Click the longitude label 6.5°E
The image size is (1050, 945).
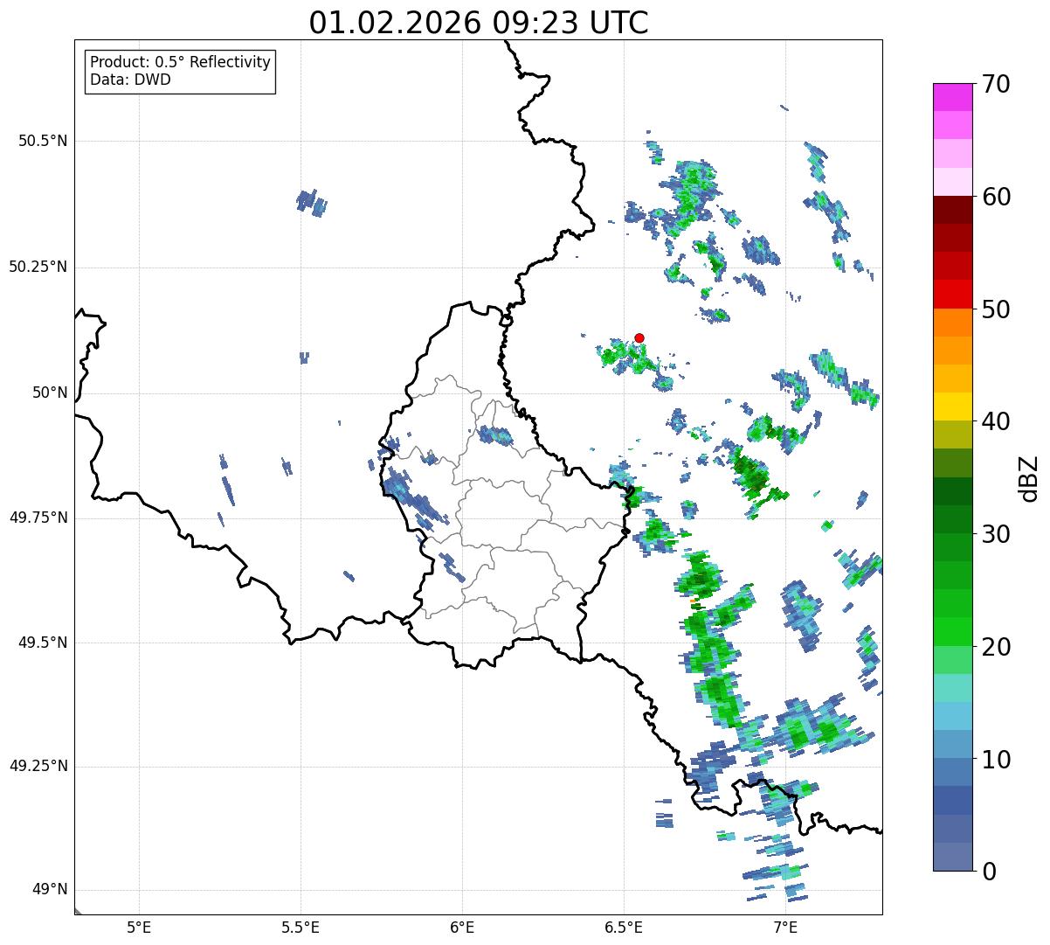[x=624, y=927]
